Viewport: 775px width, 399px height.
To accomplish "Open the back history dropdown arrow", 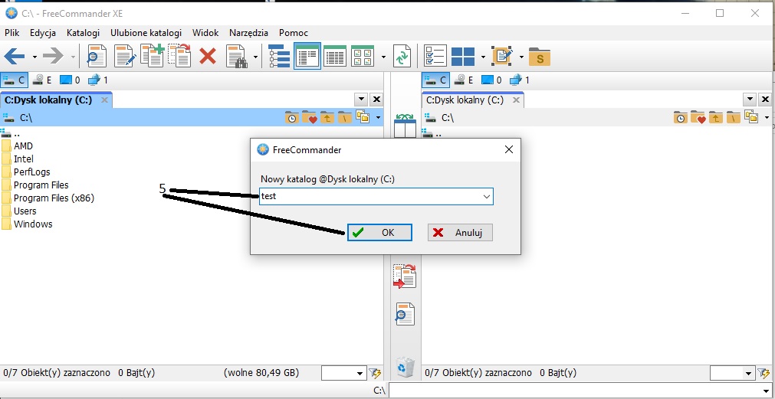I will 34,57.
